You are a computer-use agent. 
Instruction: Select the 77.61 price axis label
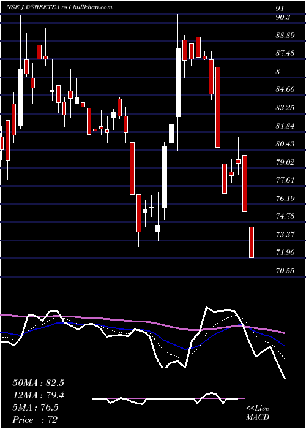point(285,180)
